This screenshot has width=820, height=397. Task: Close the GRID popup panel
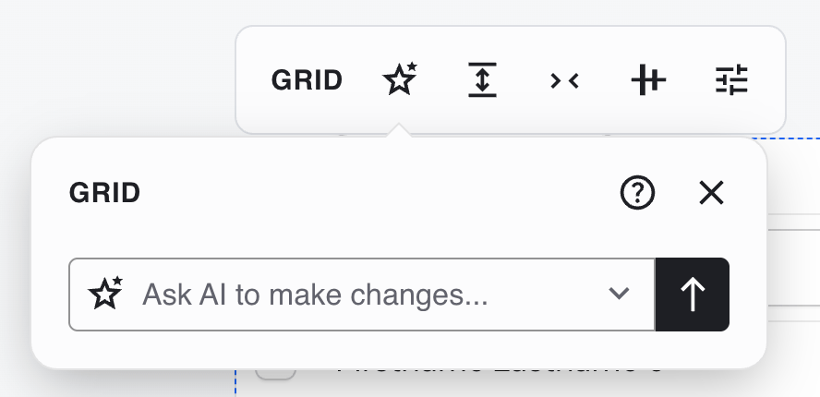(711, 193)
